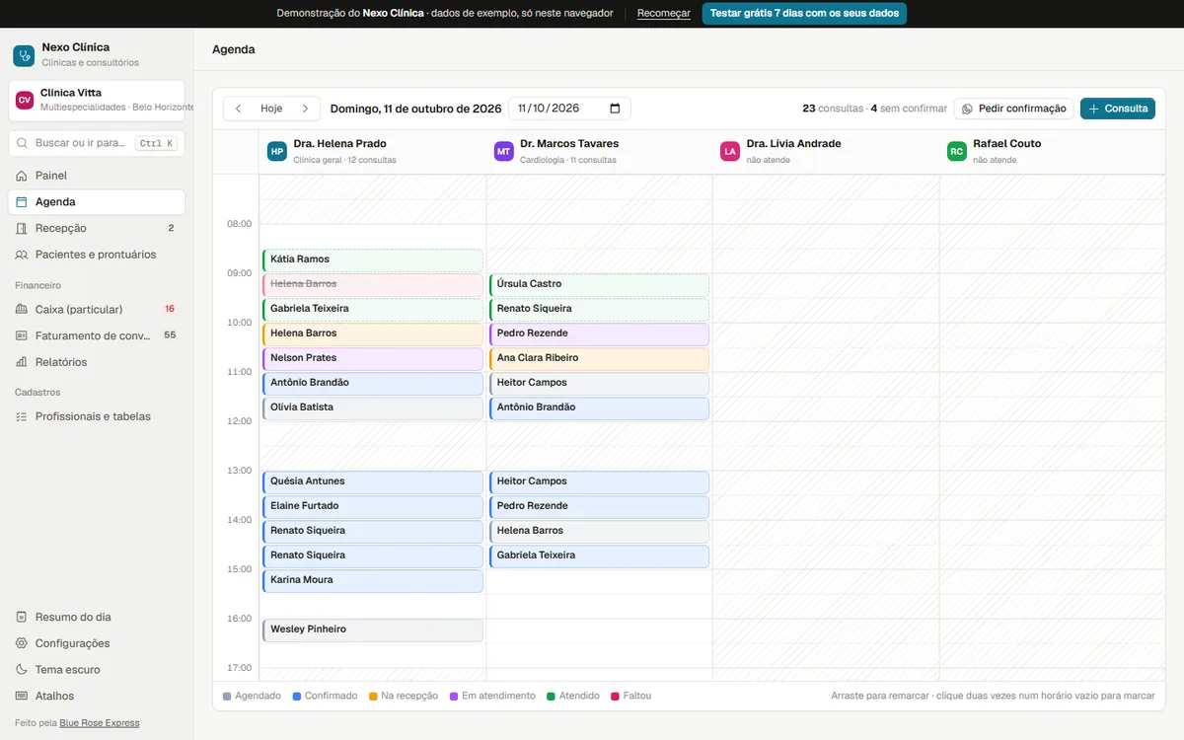Open Wesley Pinheiro appointment
1184x740 pixels.
[x=373, y=629]
